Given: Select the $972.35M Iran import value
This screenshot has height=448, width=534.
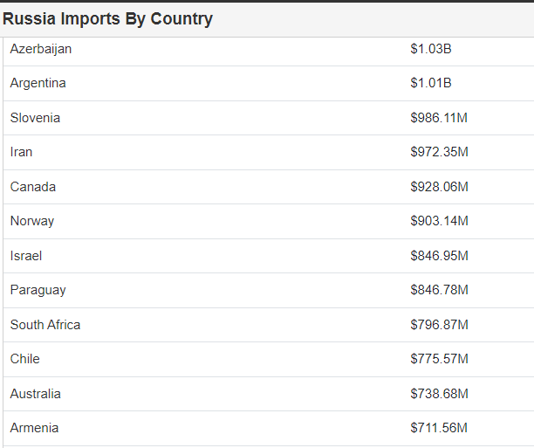Looking at the screenshot, I should (439, 152).
